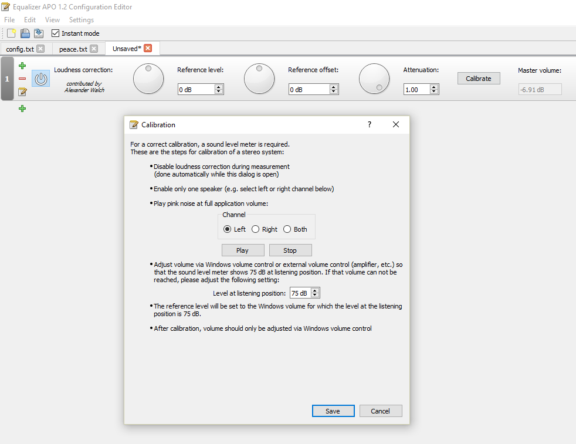The width and height of the screenshot is (576, 444).
Task: Decrease Attenuation with down arrow
Action: click(434, 91)
